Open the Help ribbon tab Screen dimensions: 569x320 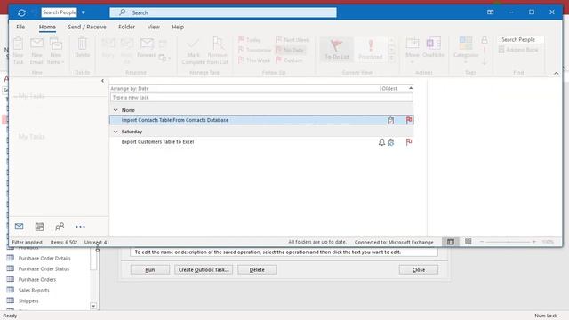(x=178, y=27)
